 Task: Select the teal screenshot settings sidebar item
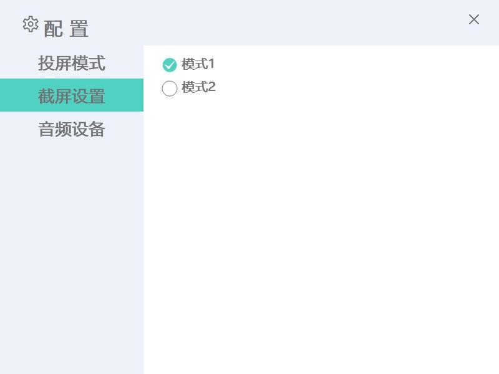pyautogui.click(x=72, y=95)
